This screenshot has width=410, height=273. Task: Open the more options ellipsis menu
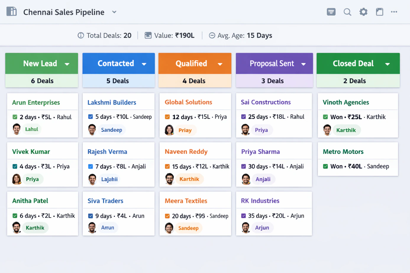394,12
